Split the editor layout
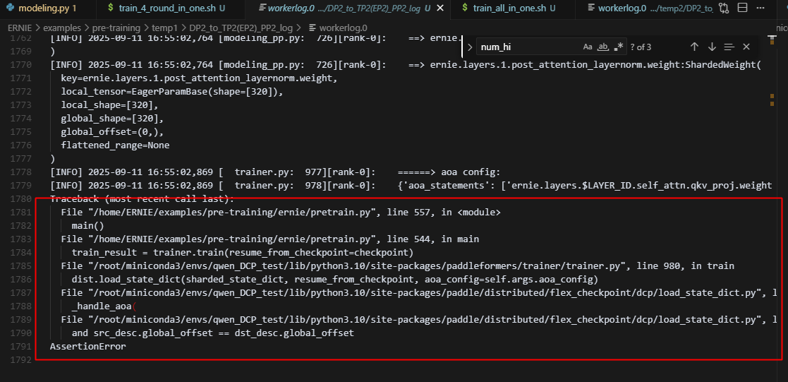This screenshot has width=788, height=382. [742, 8]
